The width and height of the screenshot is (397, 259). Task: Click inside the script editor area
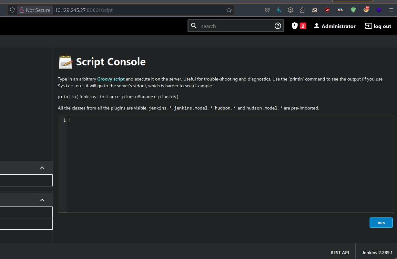[x=230, y=164]
